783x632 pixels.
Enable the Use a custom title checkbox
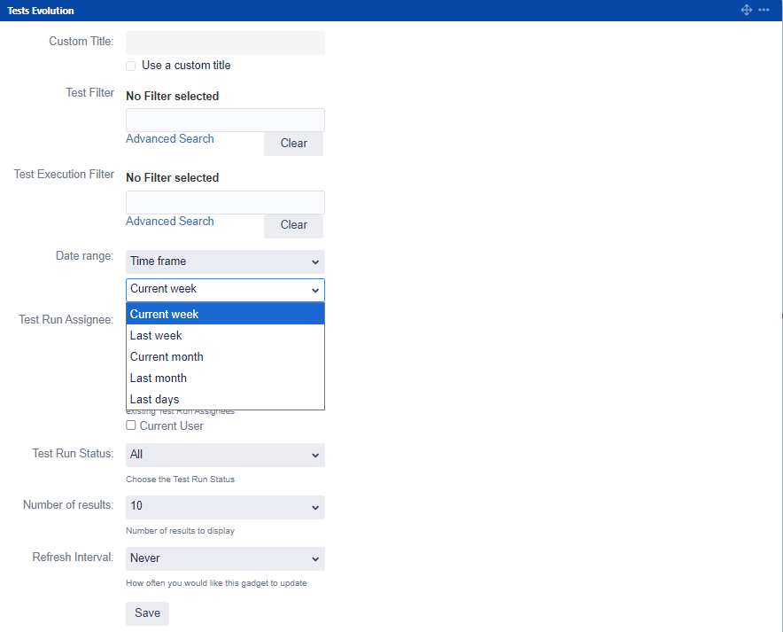pos(131,66)
